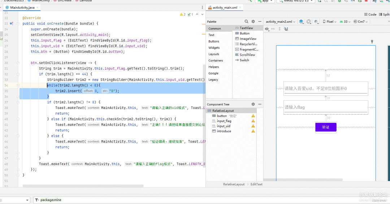The height and width of the screenshot is (204, 390).
Task: Search the Palette with the magnifier icon
Action: [246, 22]
